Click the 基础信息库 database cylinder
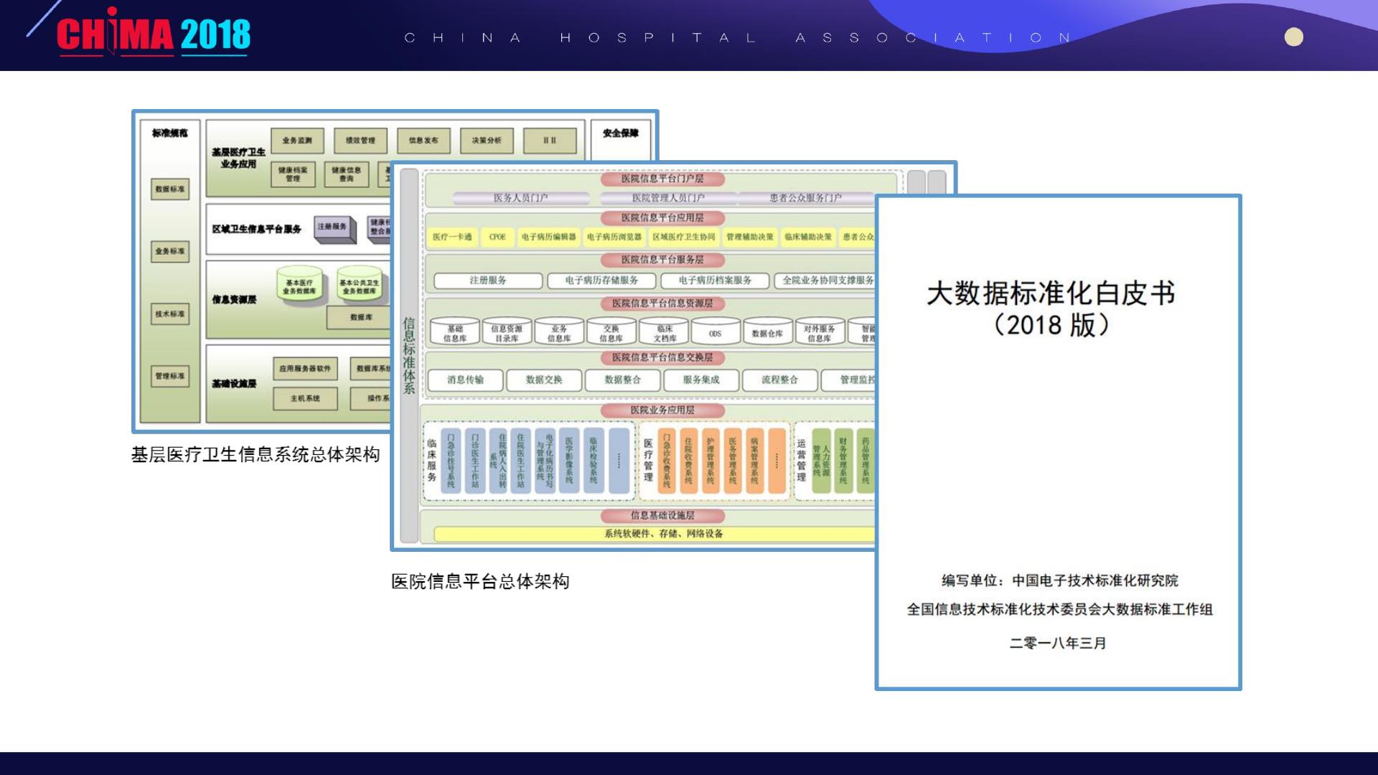This screenshot has width=1378, height=775. click(x=454, y=332)
